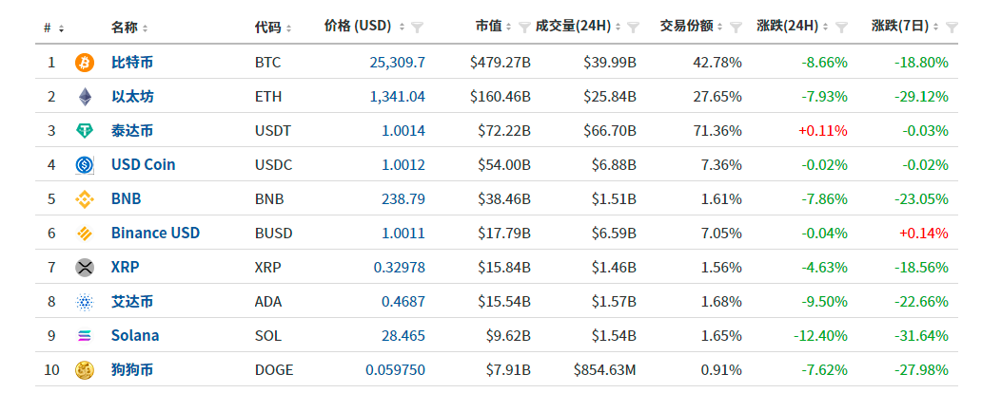Click the Tether (泰达币) logo icon
The height and width of the screenshot is (393, 982).
(85, 131)
